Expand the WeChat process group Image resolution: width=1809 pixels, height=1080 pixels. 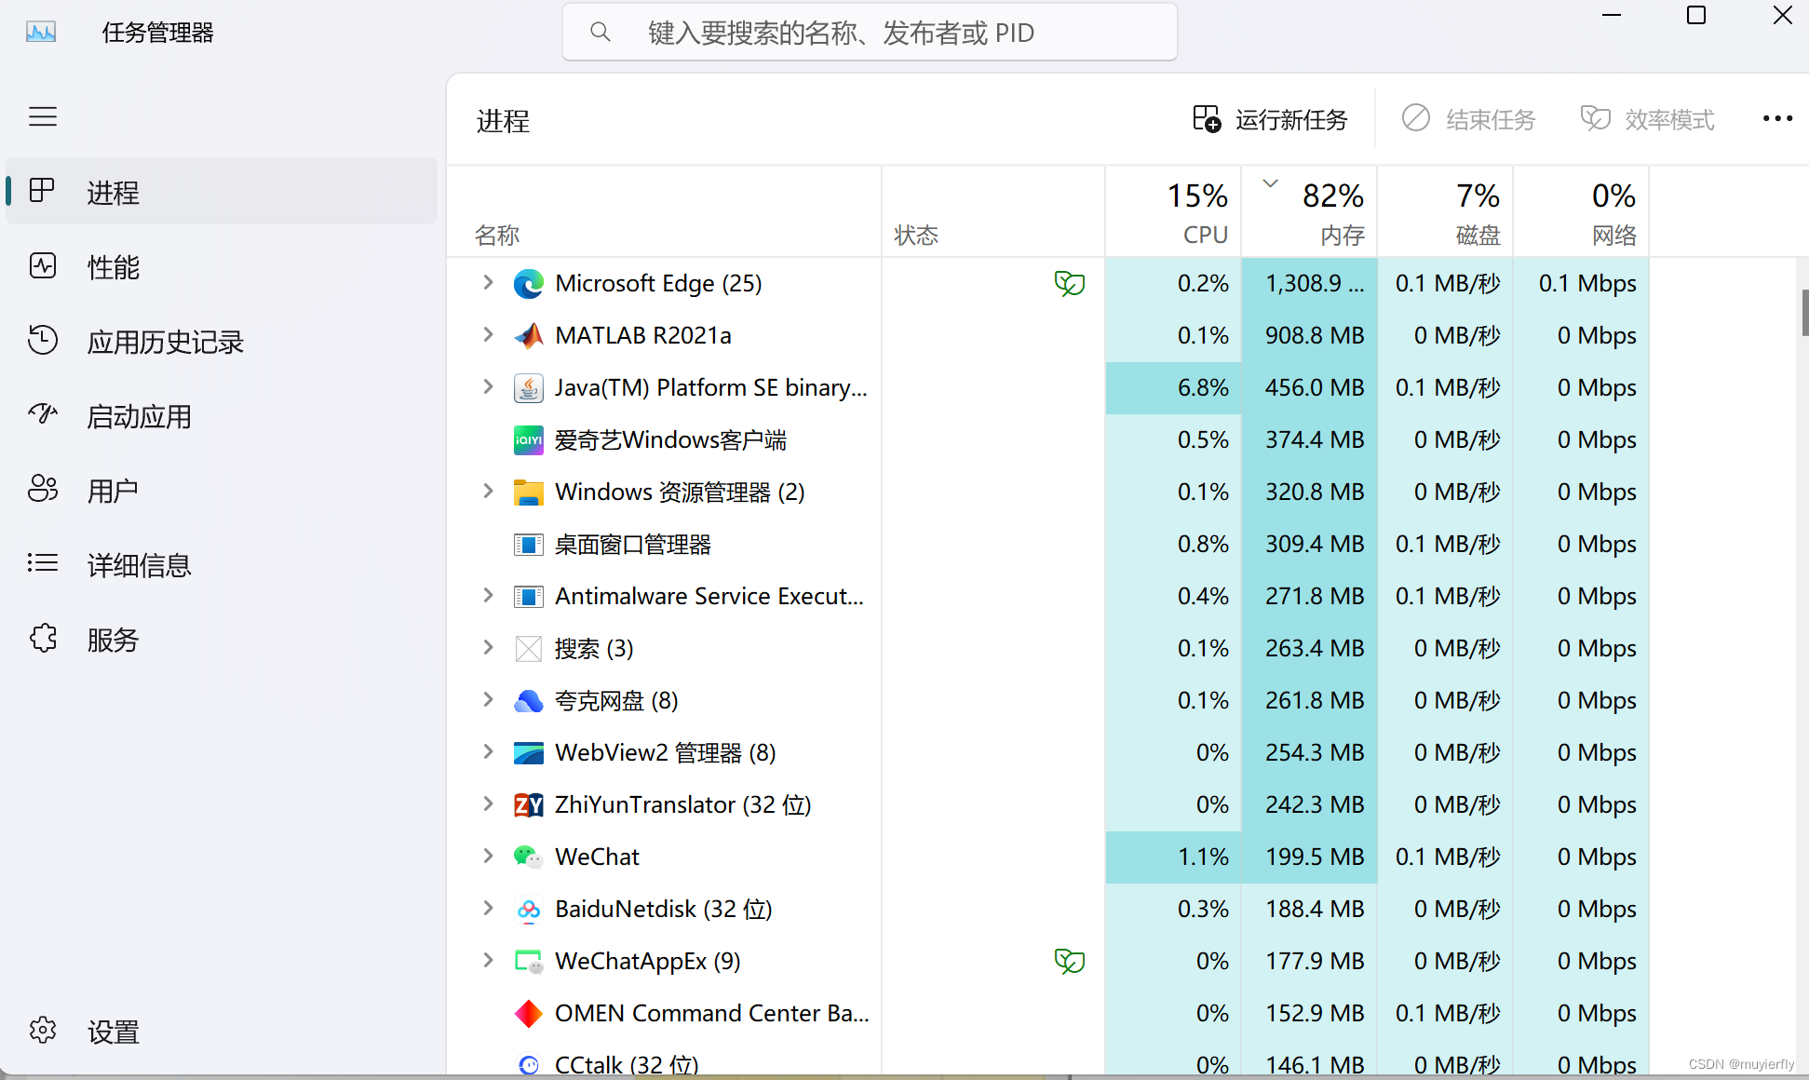[x=488, y=856]
